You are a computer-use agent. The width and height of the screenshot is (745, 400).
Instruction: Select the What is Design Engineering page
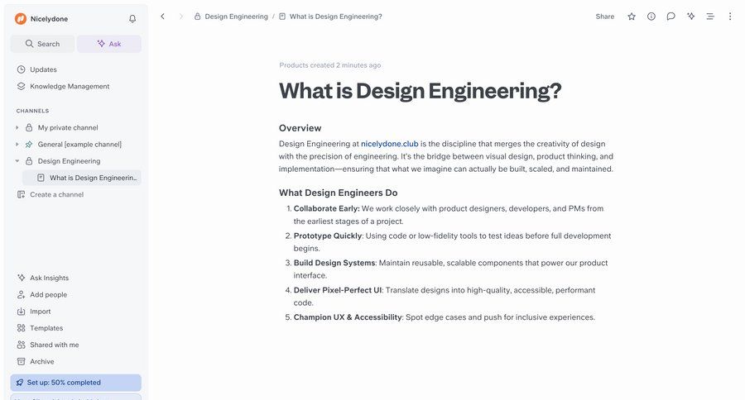pyautogui.click(x=94, y=178)
